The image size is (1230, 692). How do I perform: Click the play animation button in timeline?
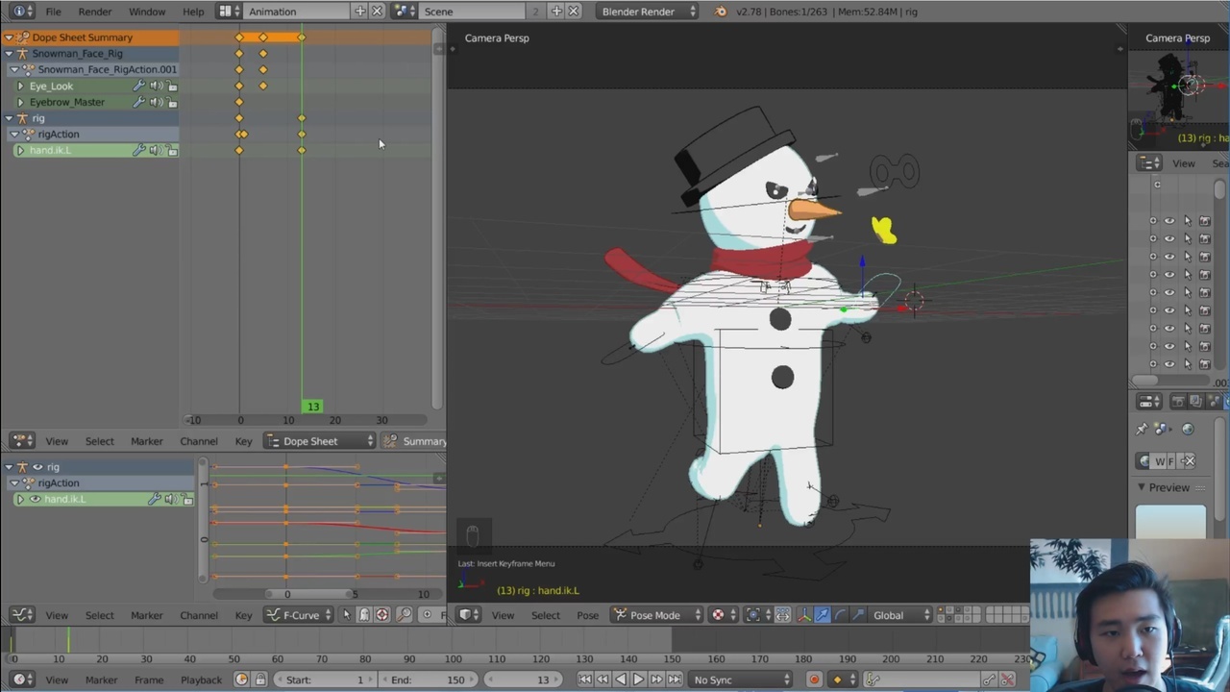(x=638, y=680)
